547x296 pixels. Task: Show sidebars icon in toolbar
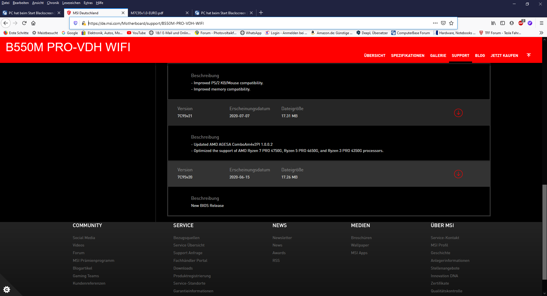coord(503,23)
